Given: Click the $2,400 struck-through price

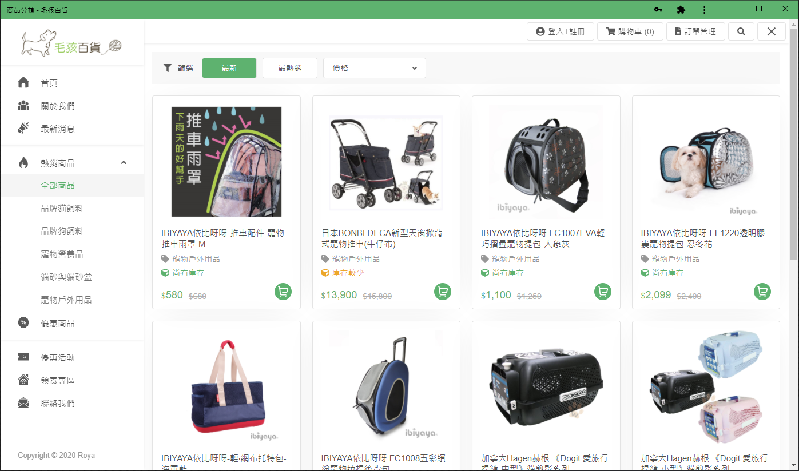Looking at the screenshot, I should (x=689, y=296).
